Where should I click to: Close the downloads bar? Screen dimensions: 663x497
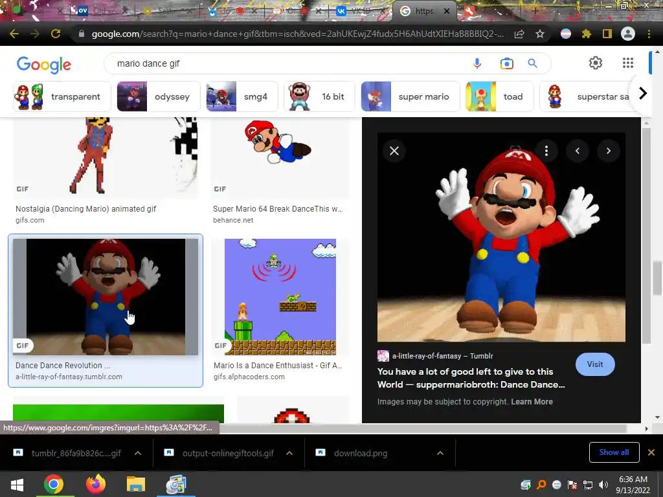[x=651, y=452]
